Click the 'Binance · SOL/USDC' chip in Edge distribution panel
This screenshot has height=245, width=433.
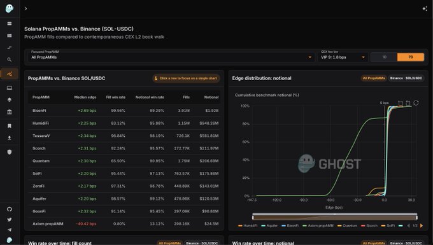click(406, 78)
